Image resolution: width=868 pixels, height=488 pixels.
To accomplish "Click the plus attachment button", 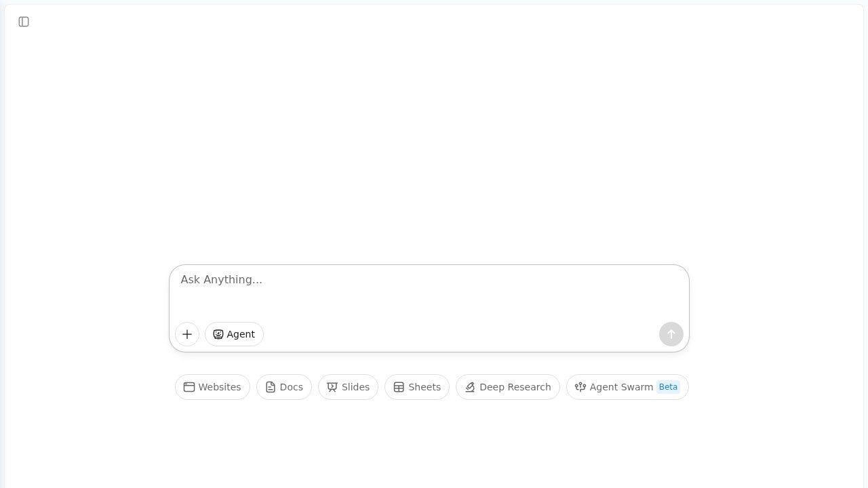I will point(187,334).
